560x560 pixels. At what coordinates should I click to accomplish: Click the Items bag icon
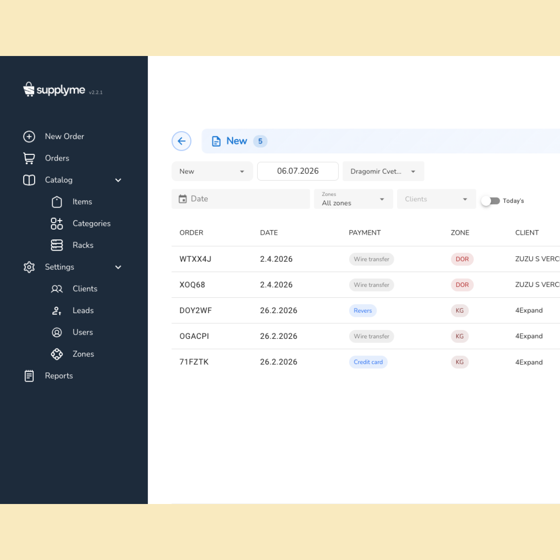pos(57,202)
